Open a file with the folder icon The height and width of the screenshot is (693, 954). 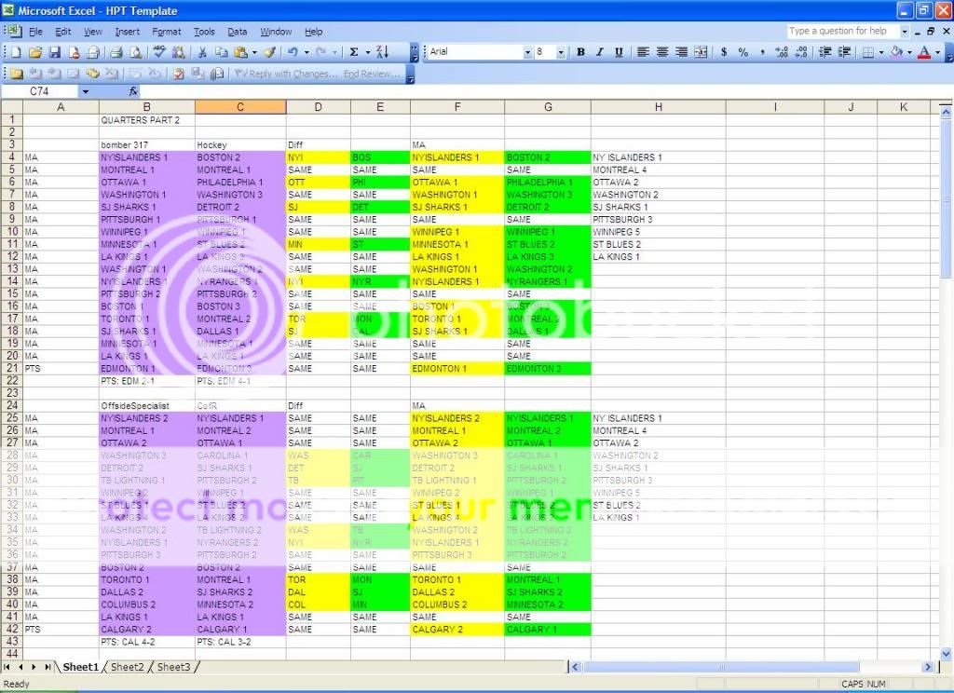(35, 52)
